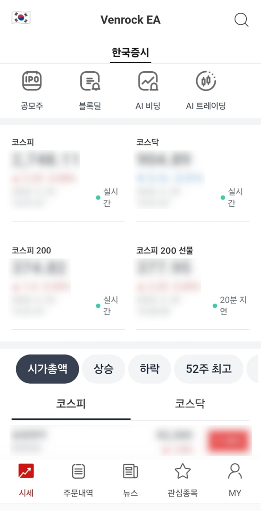Switch to the 코스닥 list tab

(190, 404)
